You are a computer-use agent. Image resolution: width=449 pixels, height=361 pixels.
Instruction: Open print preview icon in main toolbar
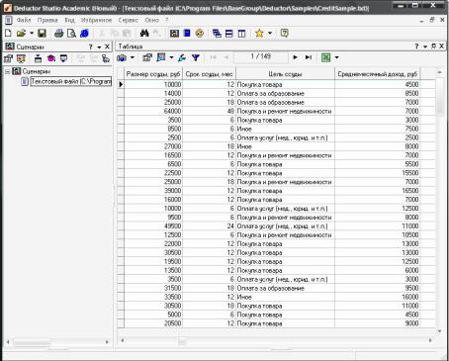tap(71, 33)
